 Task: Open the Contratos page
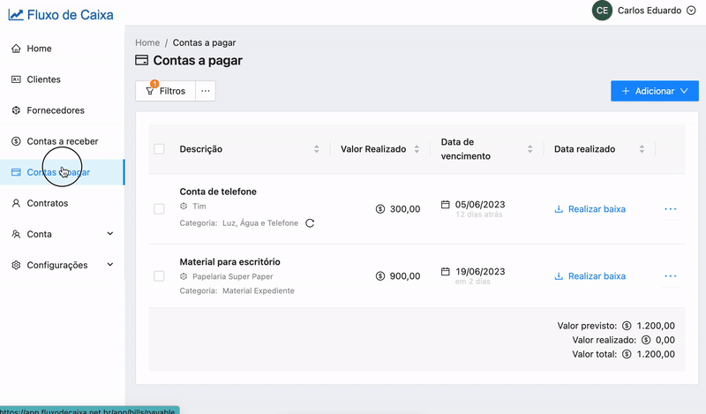coord(62,203)
